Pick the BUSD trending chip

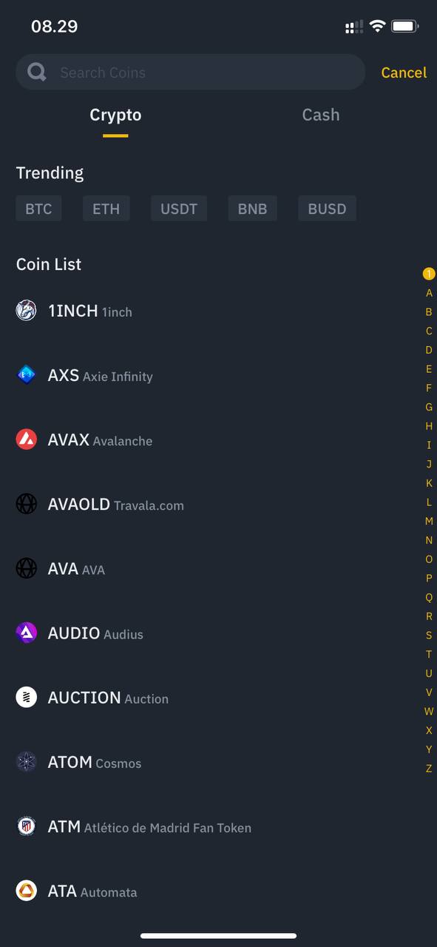coord(327,209)
